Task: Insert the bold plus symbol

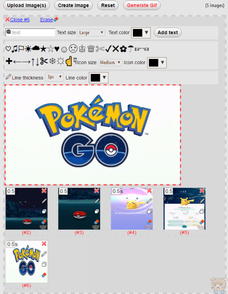Action: coord(9,61)
